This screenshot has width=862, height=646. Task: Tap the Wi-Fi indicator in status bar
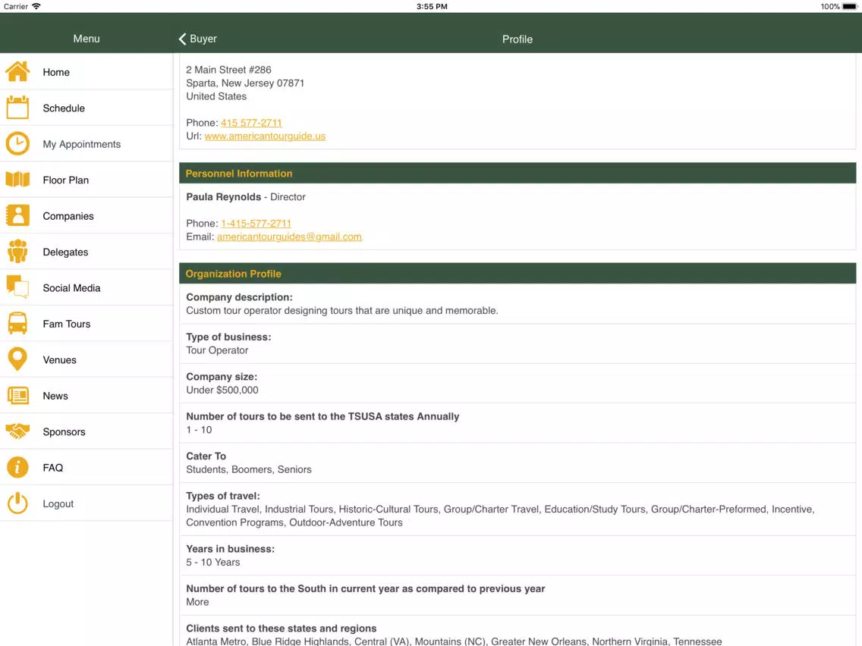pos(36,6)
